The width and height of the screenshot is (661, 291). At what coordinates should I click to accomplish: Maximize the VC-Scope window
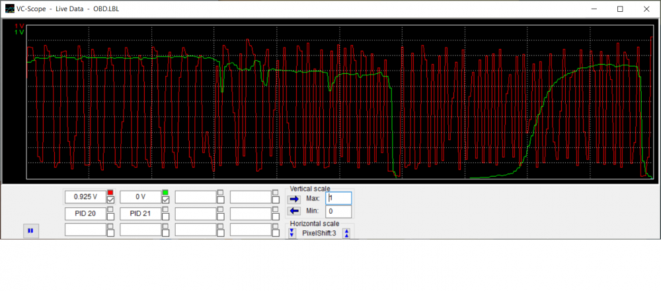(620, 9)
